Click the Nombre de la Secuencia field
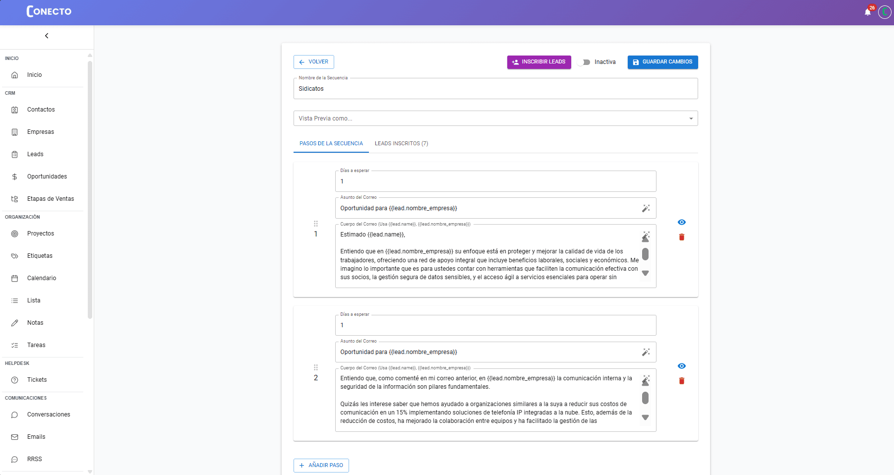The image size is (894, 475). point(495,89)
